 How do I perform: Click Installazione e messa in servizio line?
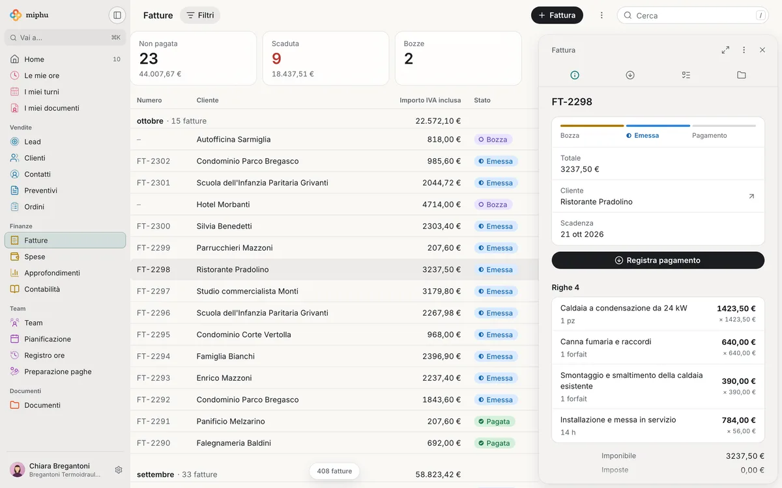coord(658,426)
